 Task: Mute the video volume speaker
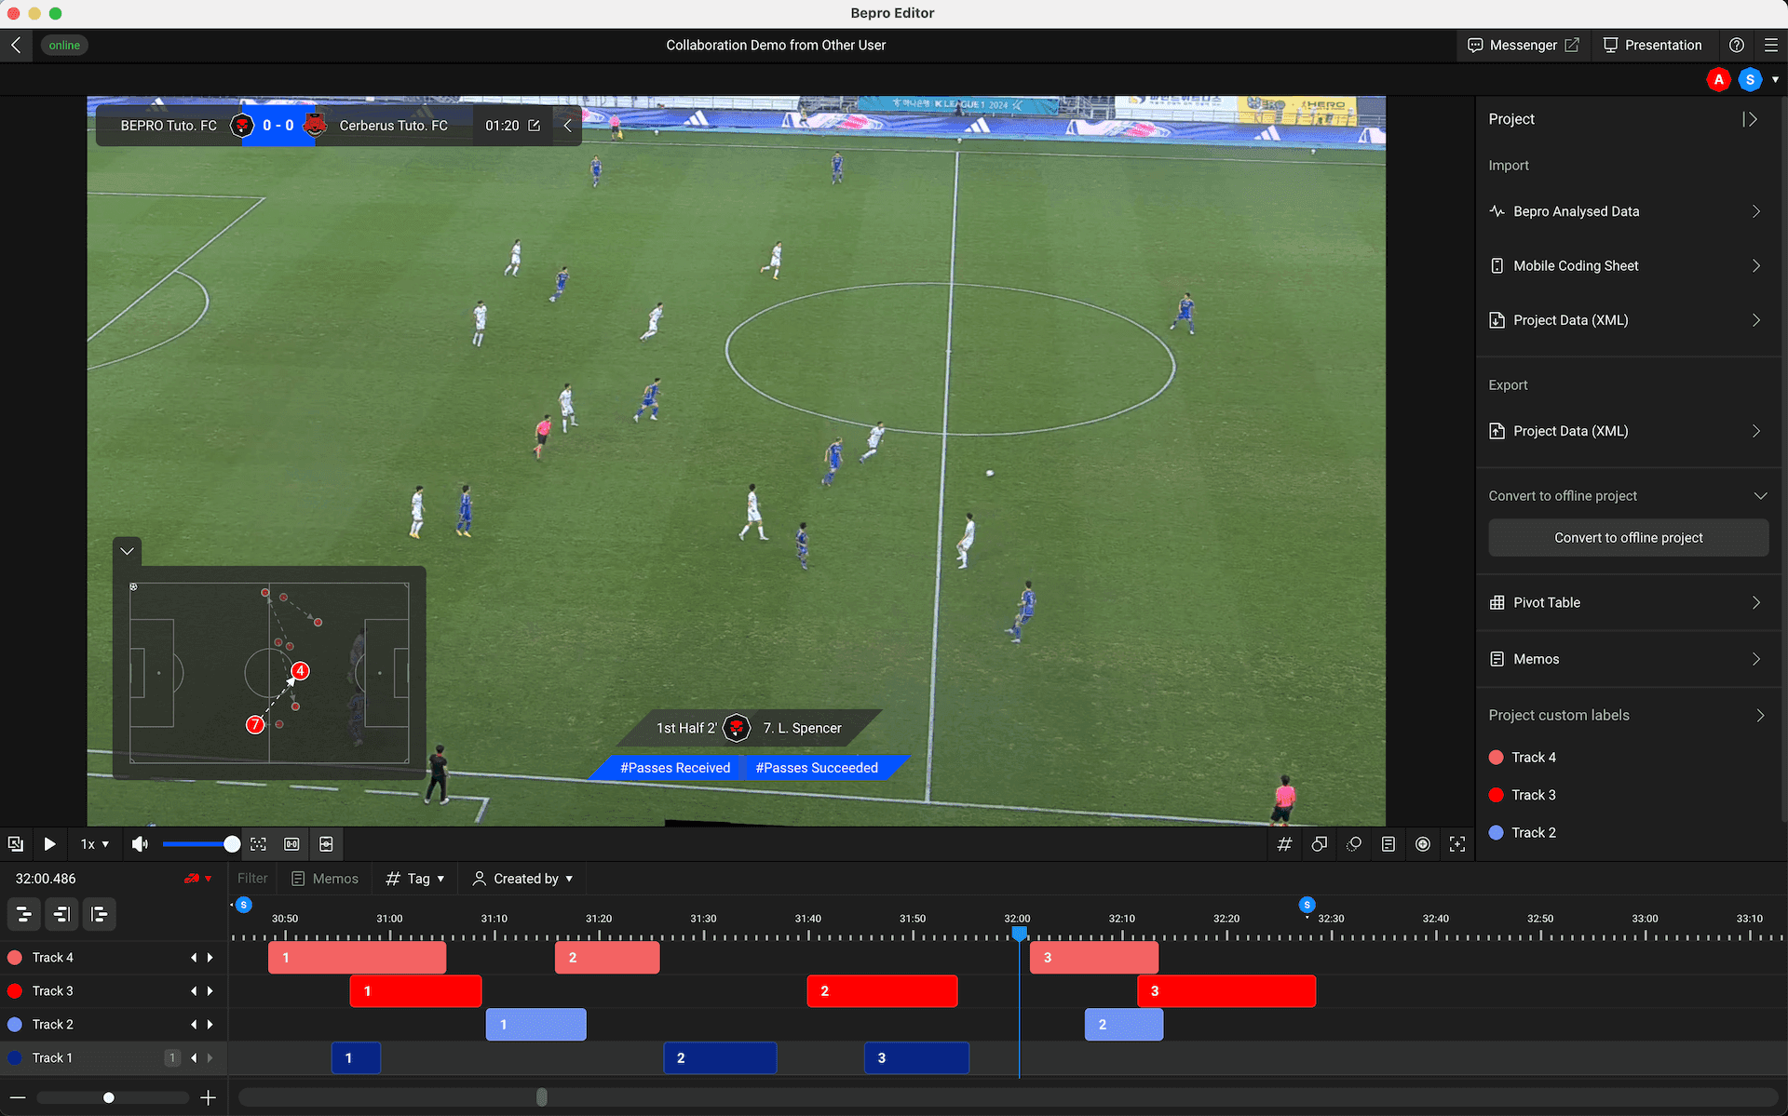click(140, 844)
